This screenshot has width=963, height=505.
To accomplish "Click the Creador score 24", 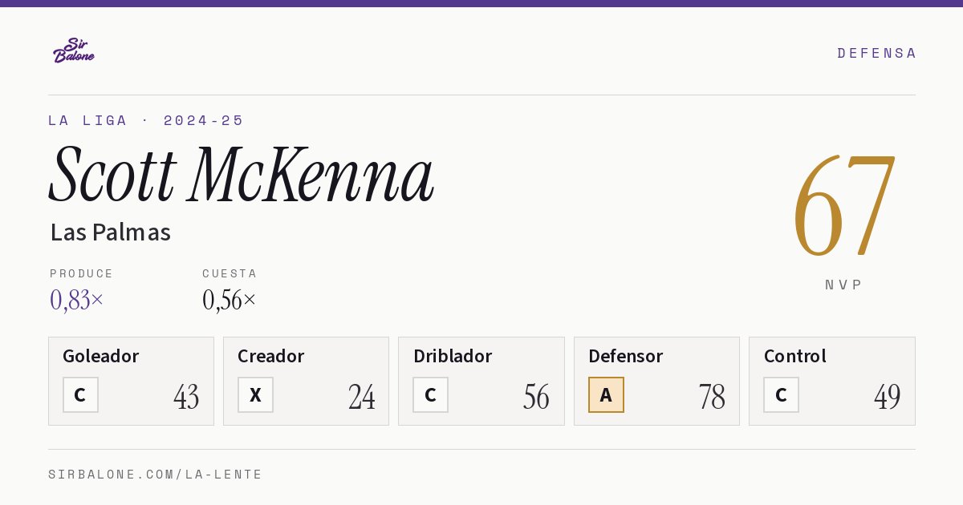I will click(362, 397).
